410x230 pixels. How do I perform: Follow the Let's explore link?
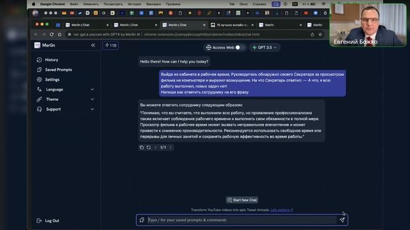click(x=282, y=210)
